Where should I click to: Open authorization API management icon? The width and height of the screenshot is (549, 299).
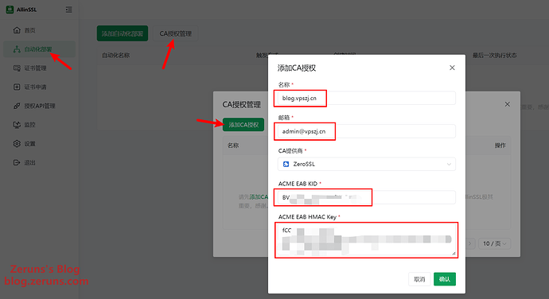[x=17, y=106]
